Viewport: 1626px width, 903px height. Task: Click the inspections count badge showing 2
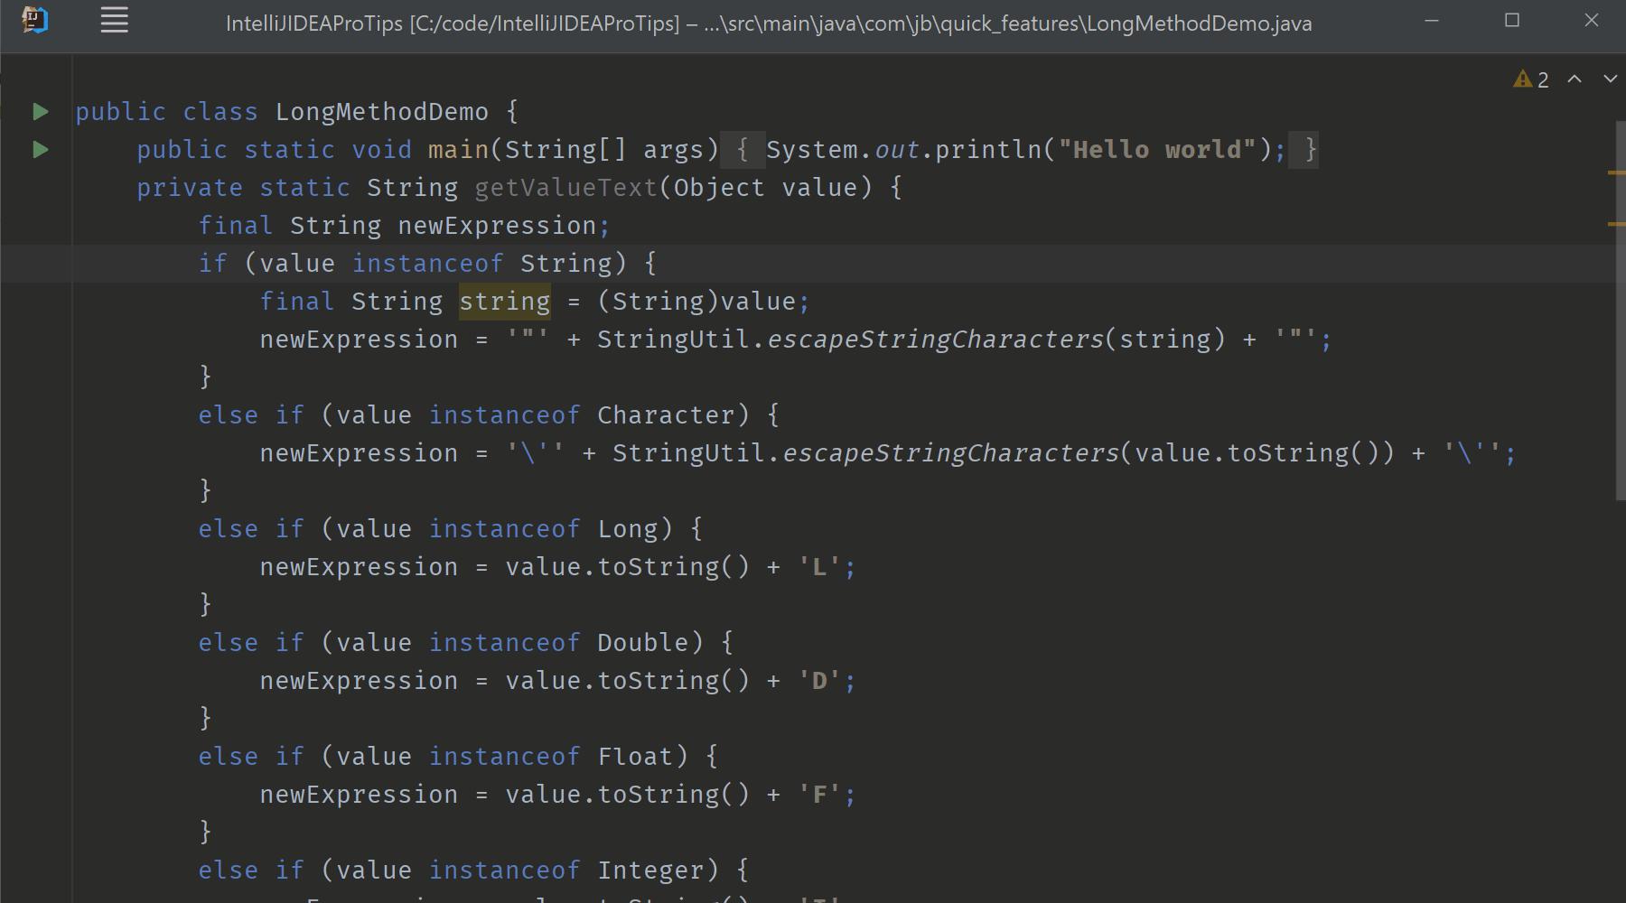[1542, 79]
